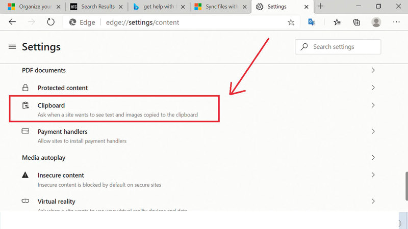Expand Payment handlers chevron
The width and height of the screenshot is (408, 229).
point(373,131)
